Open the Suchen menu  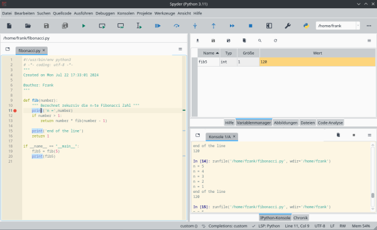click(x=44, y=13)
